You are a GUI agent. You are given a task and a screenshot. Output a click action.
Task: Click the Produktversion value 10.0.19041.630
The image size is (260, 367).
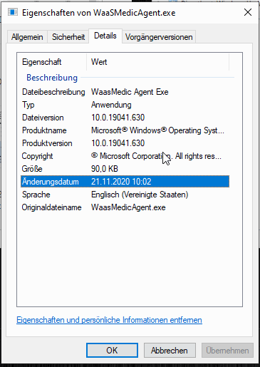[x=118, y=143]
